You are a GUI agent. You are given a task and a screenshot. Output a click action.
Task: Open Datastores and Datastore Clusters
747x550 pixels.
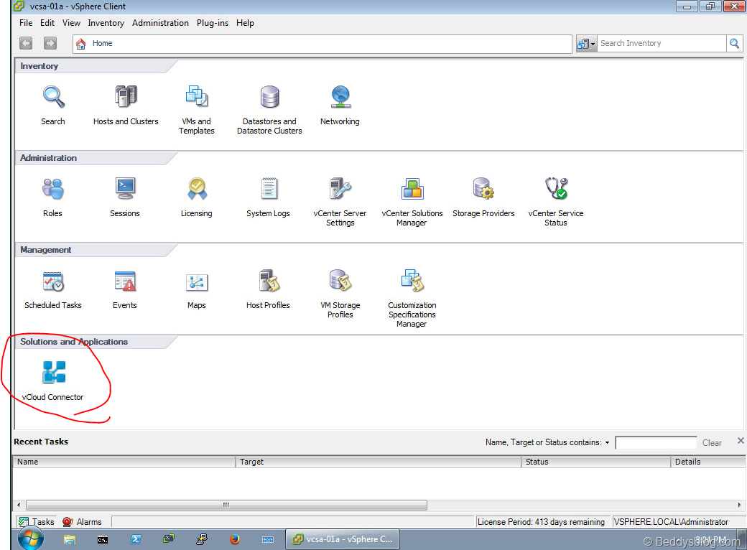(x=269, y=97)
